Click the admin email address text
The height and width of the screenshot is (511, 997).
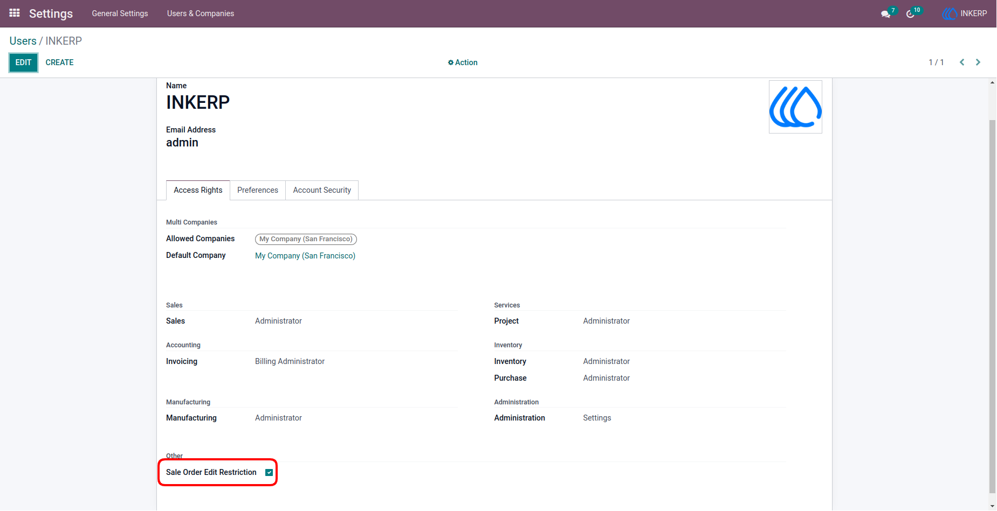click(x=182, y=143)
